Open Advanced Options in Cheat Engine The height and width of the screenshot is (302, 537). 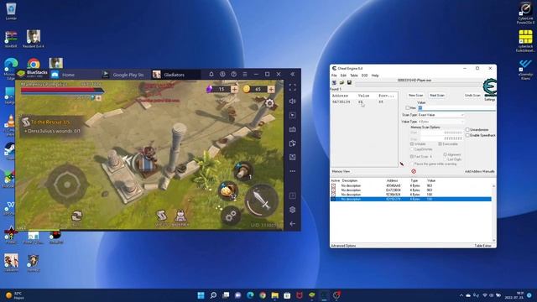(343, 246)
